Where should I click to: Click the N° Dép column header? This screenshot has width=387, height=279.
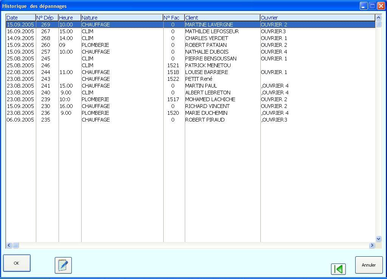tap(47, 18)
